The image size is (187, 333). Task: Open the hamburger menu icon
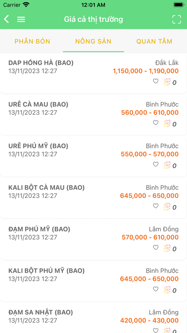pos(21,19)
